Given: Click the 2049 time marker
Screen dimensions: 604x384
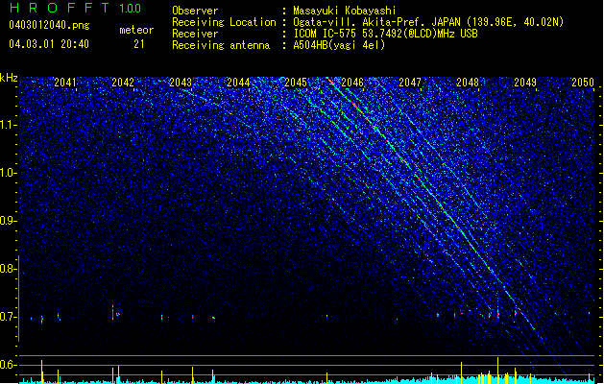Looking at the screenshot, I should [525, 82].
